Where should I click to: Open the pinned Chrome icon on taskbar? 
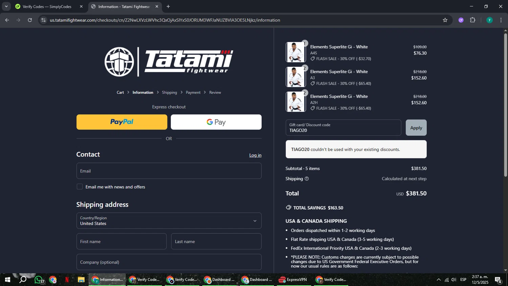(53, 280)
